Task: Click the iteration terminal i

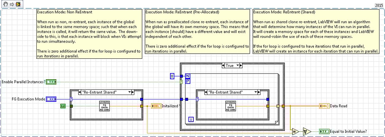Action: click(x=191, y=119)
